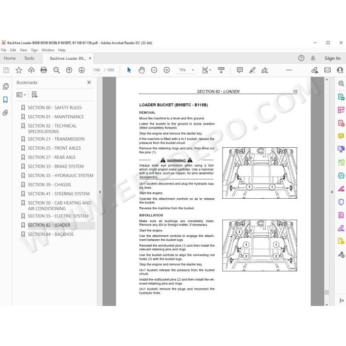Open the Help menu

pyautogui.click(x=62, y=50)
